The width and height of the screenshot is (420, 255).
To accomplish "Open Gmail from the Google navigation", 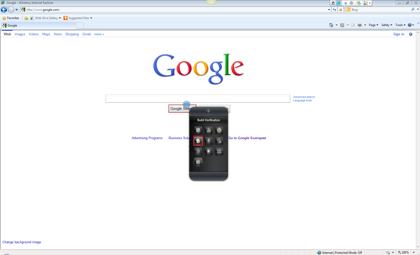I will (87, 34).
